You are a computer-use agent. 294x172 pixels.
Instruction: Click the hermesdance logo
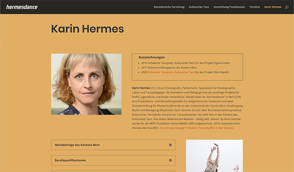pos(22,7)
